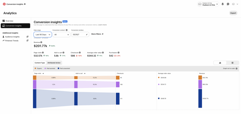Select the Attributed Action tab

click(54, 63)
